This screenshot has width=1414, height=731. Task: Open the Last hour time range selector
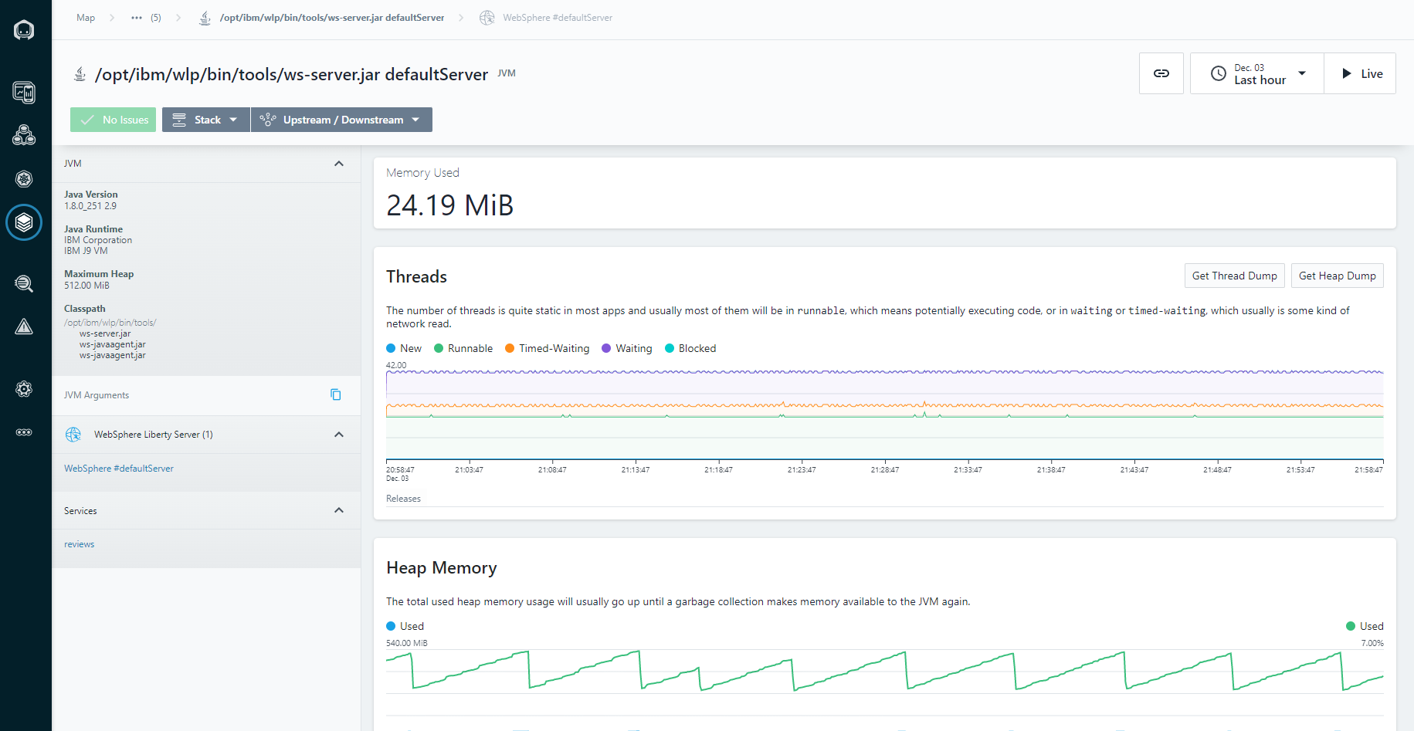click(1257, 73)
